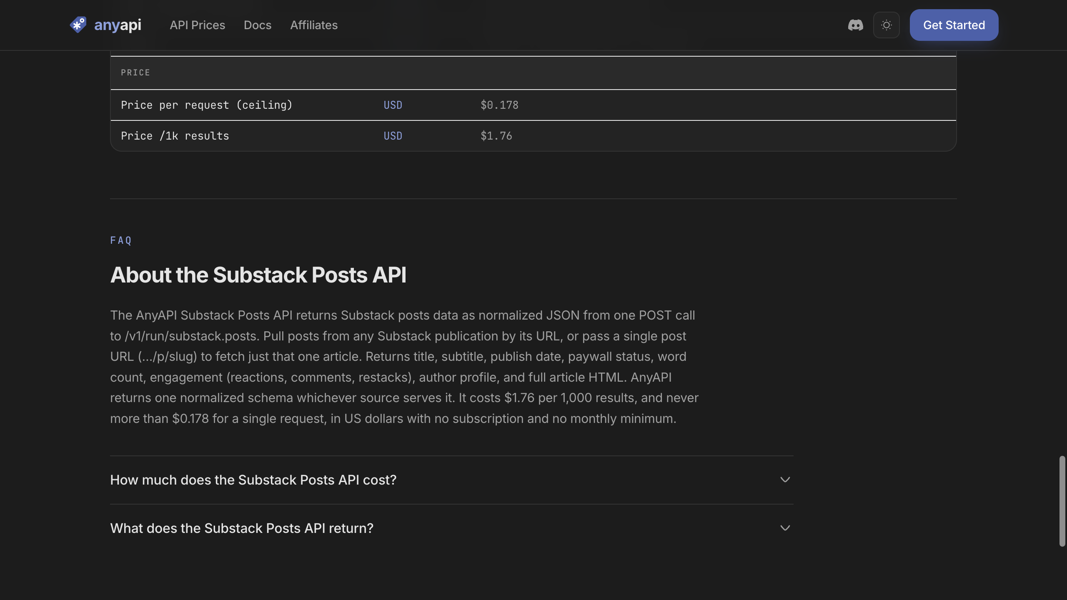Click the Substack Posts API description paragraph
This screenshot has width=1067, height=600.
click(404, 367)
